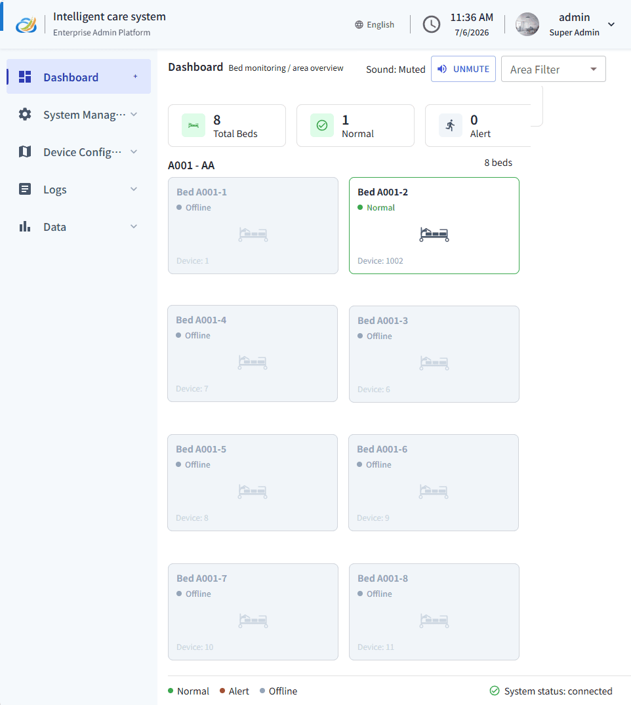Open the Bed A001-2 card
This screenshot has height=705, width=631.
click(434, 226)
